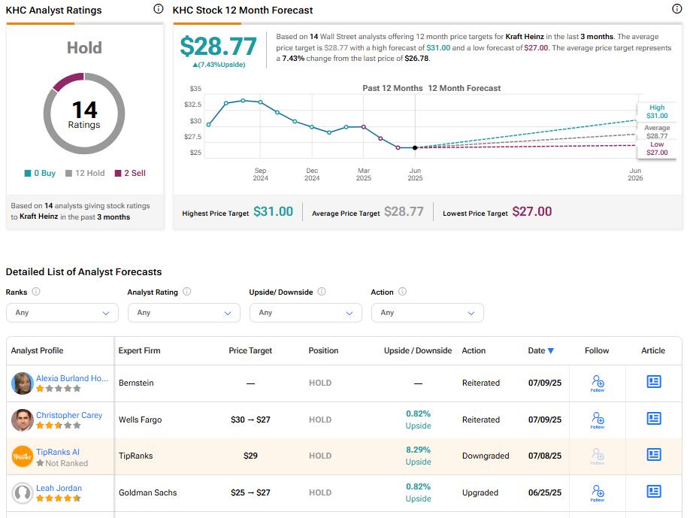Click the Low $27.00 forecast label
The width and height of the screenshot is (690, 518).
tap(657, 148)
